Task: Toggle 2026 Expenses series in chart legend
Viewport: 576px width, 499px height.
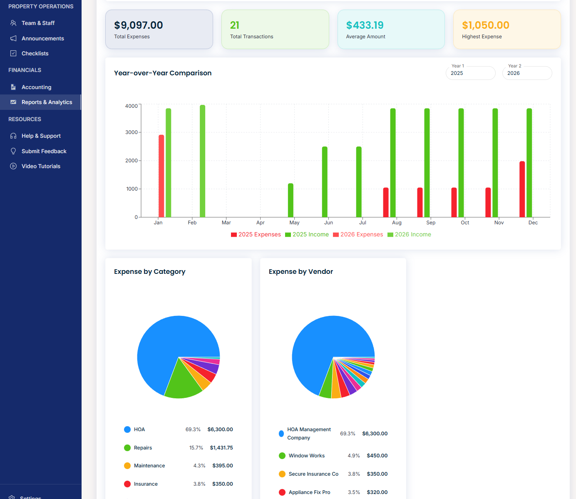Action: point(358,235)
